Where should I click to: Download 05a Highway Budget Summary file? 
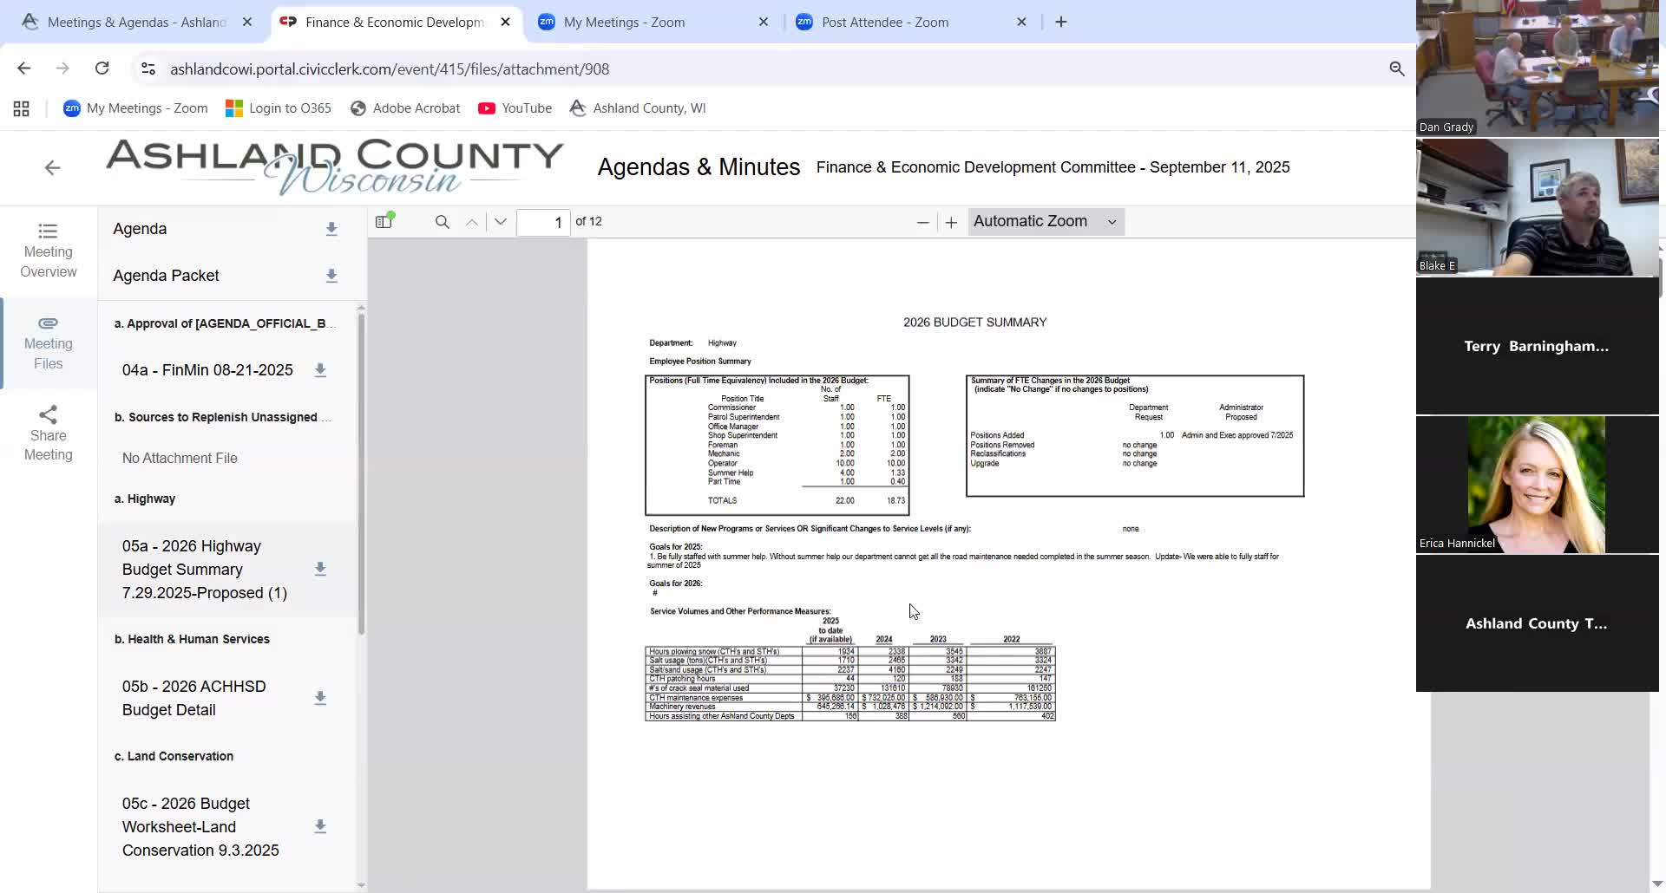(x=320, y=569)
